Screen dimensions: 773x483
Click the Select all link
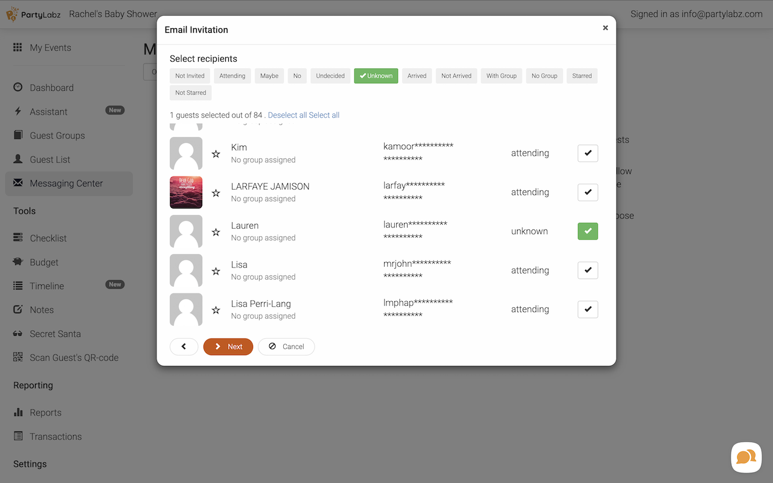click(324, 115)
